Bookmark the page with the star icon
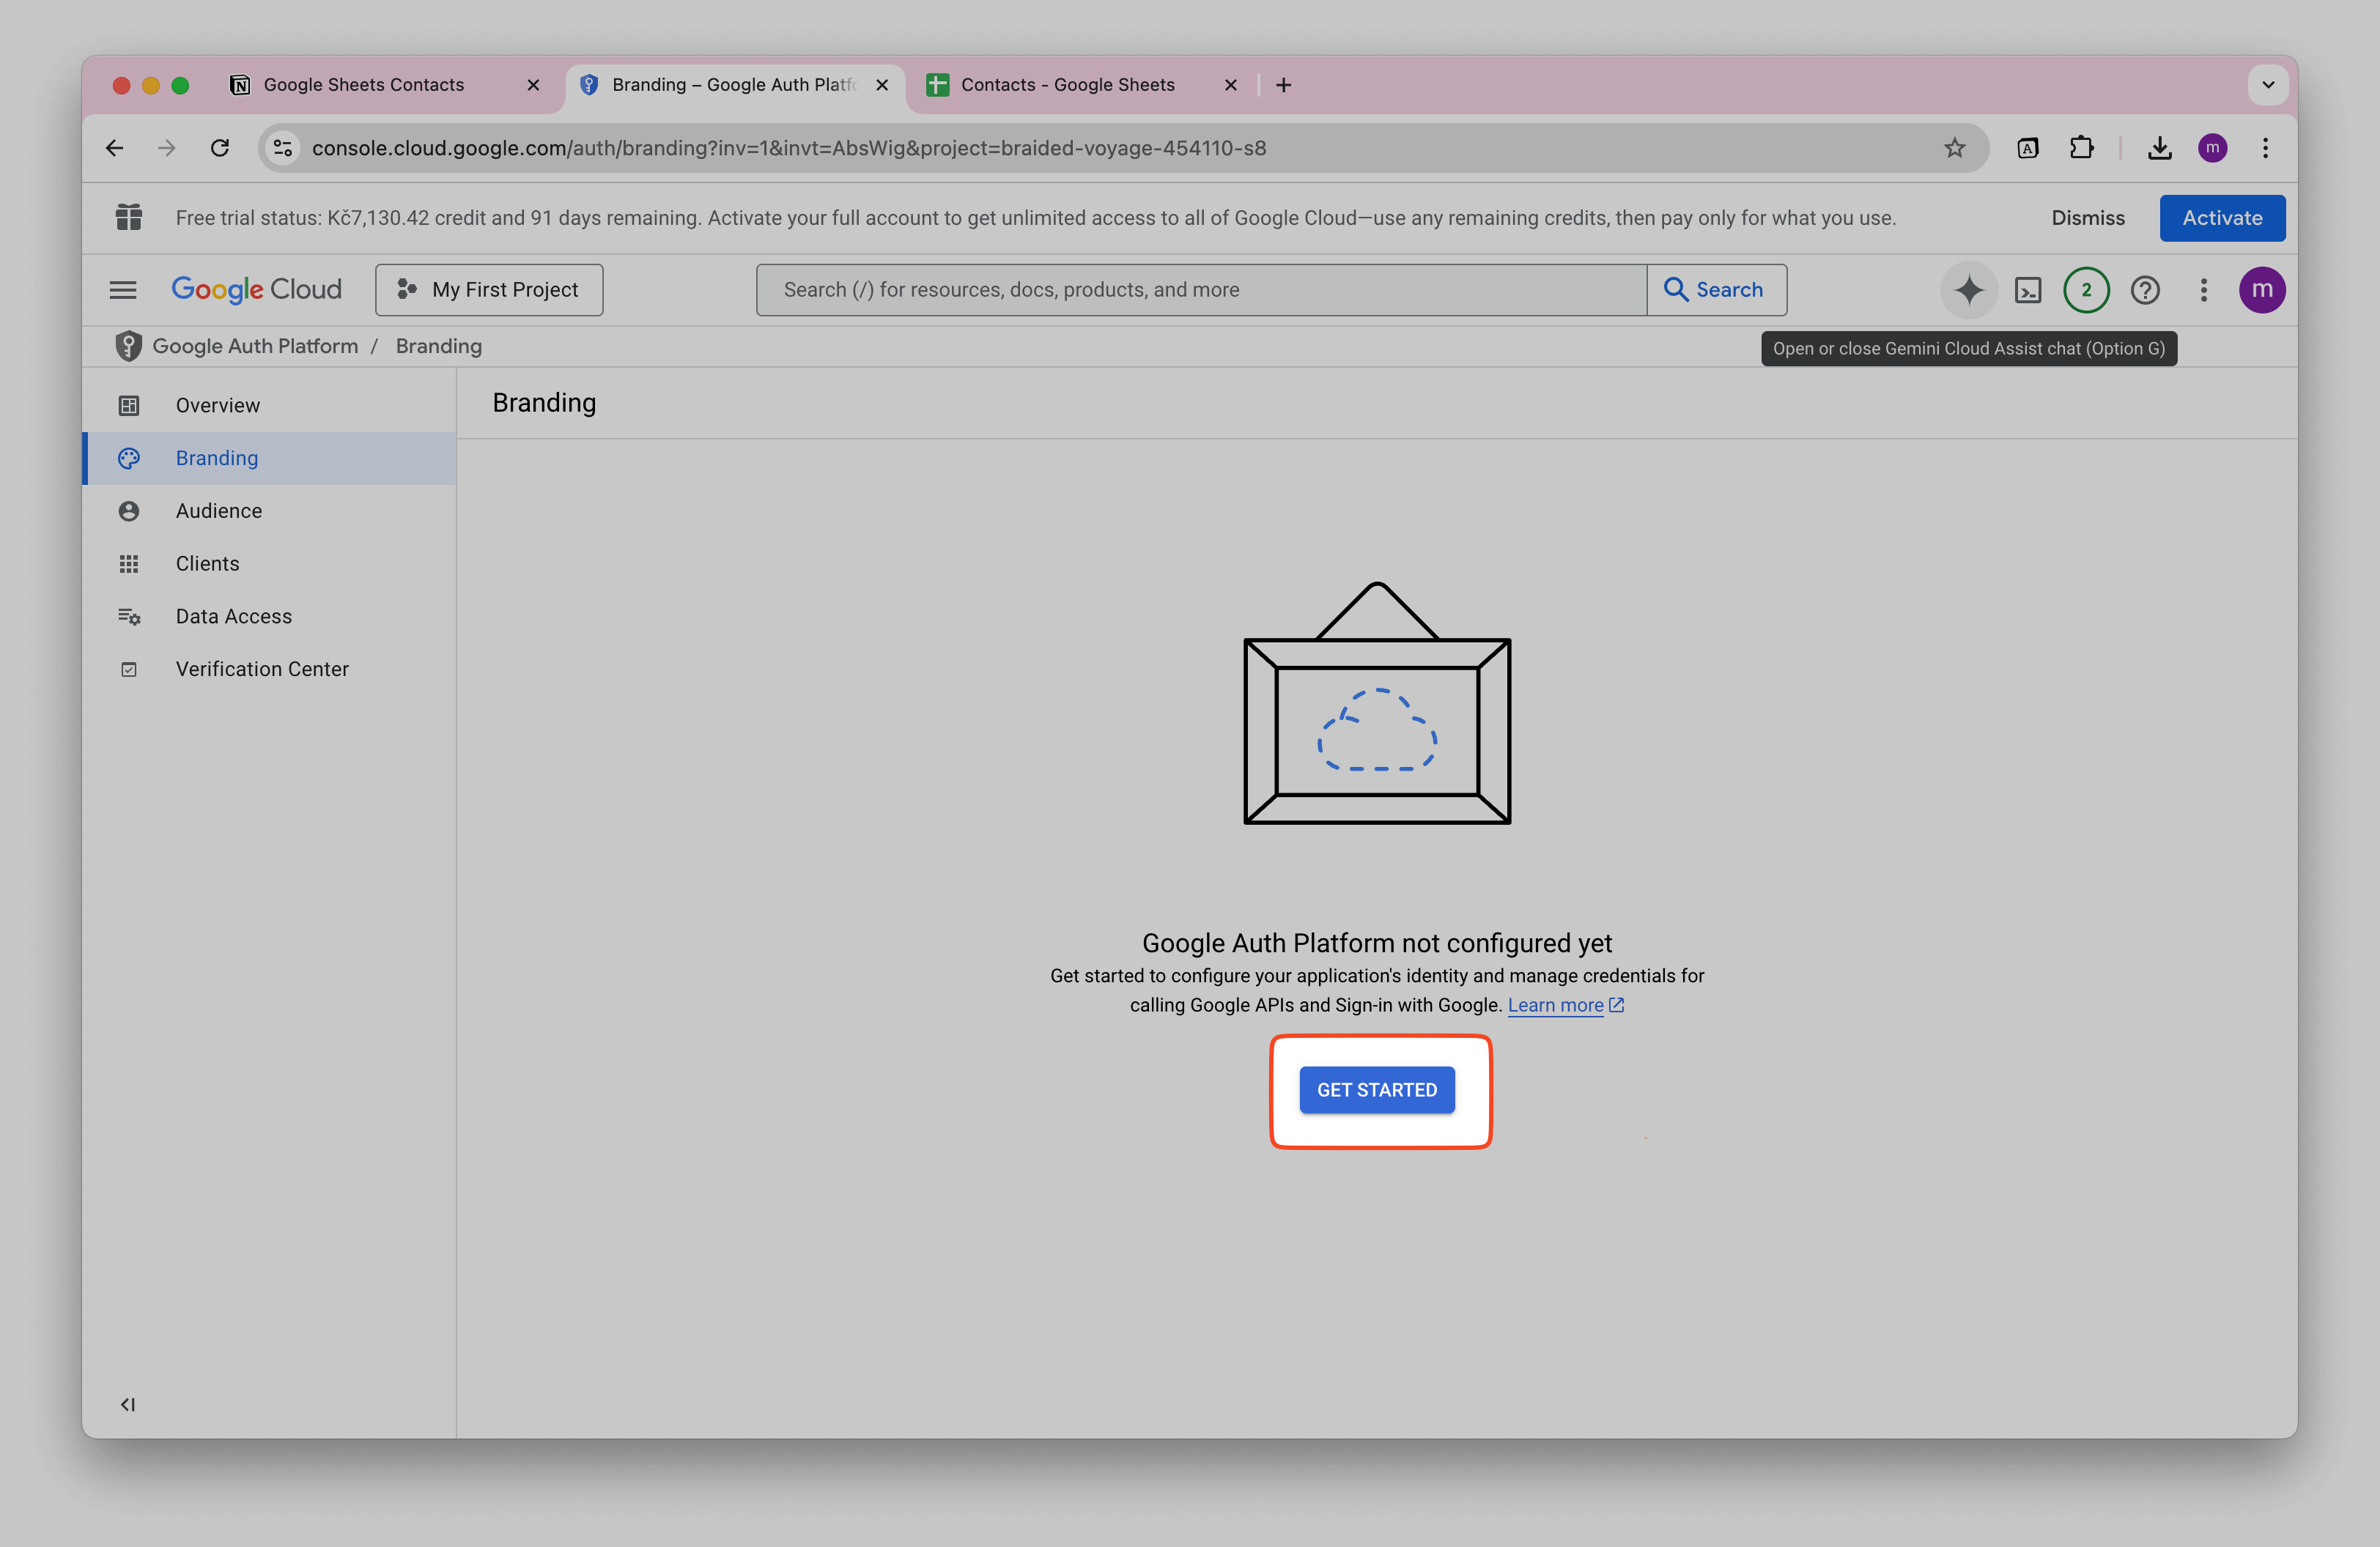Viewport: 2380px width, 1547px height. (x=1953, y=148)
